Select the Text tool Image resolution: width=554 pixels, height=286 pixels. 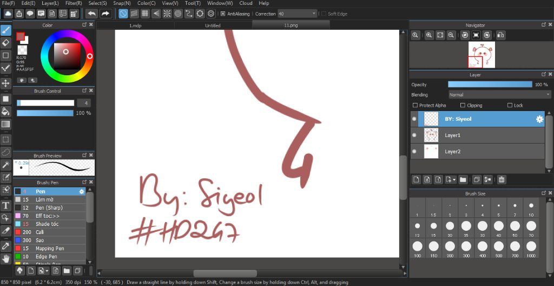pyautogui.click(x=5, y=205)
